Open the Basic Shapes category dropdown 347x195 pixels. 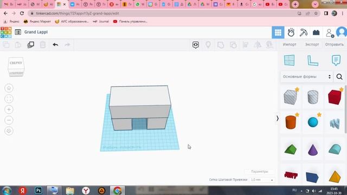pos(307,77)
